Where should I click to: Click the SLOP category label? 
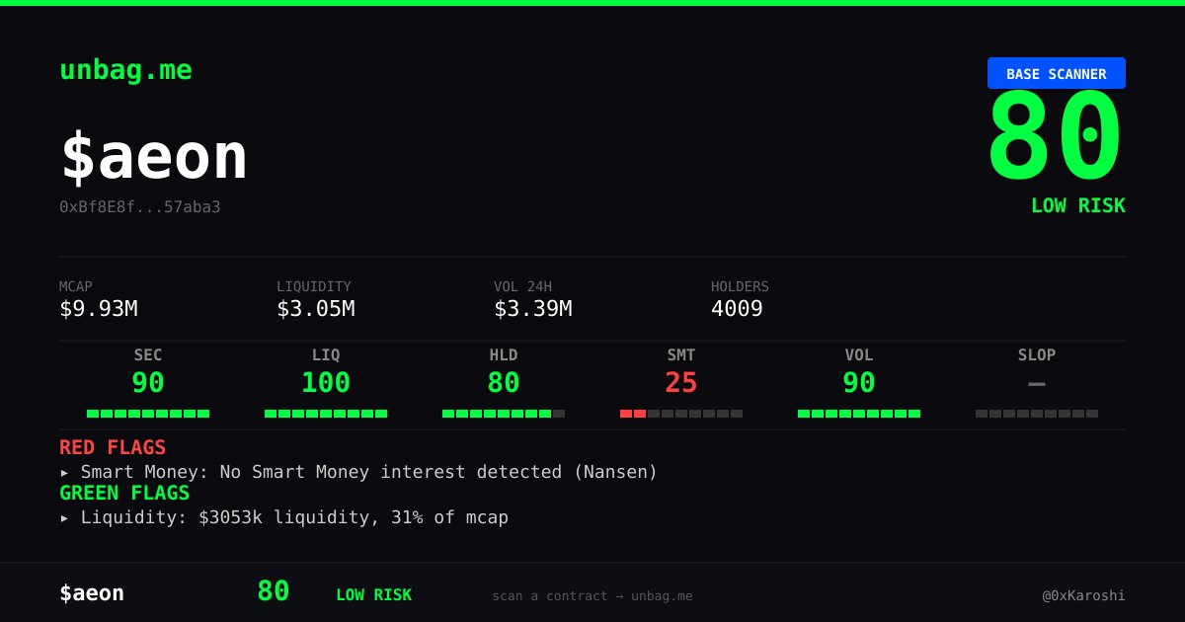click(1037, 355)
